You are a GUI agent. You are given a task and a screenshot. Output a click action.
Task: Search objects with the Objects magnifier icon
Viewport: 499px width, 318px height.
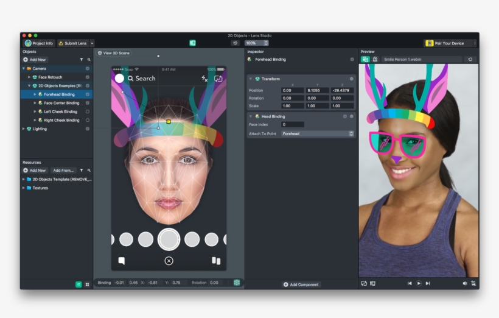89,60
